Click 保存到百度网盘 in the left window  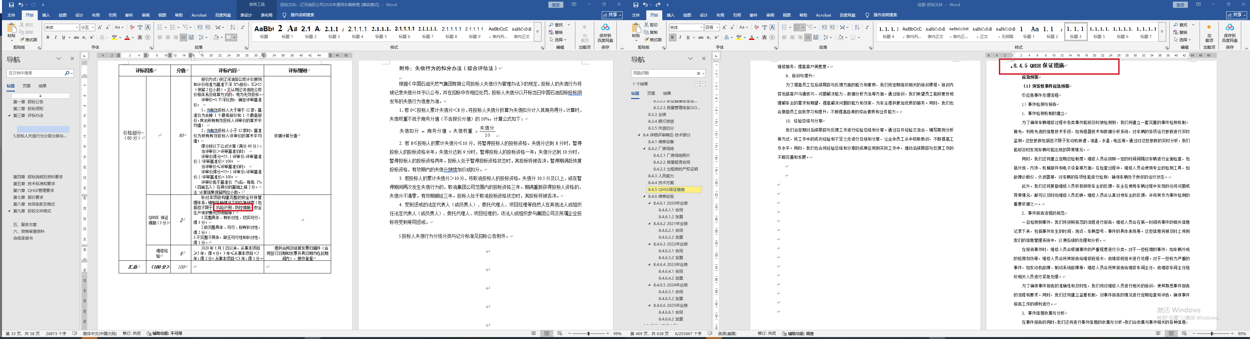pos(605,33)
